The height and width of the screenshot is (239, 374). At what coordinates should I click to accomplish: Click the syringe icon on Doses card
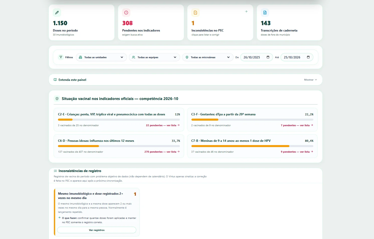pyautogui.click(x=57, y=13)
